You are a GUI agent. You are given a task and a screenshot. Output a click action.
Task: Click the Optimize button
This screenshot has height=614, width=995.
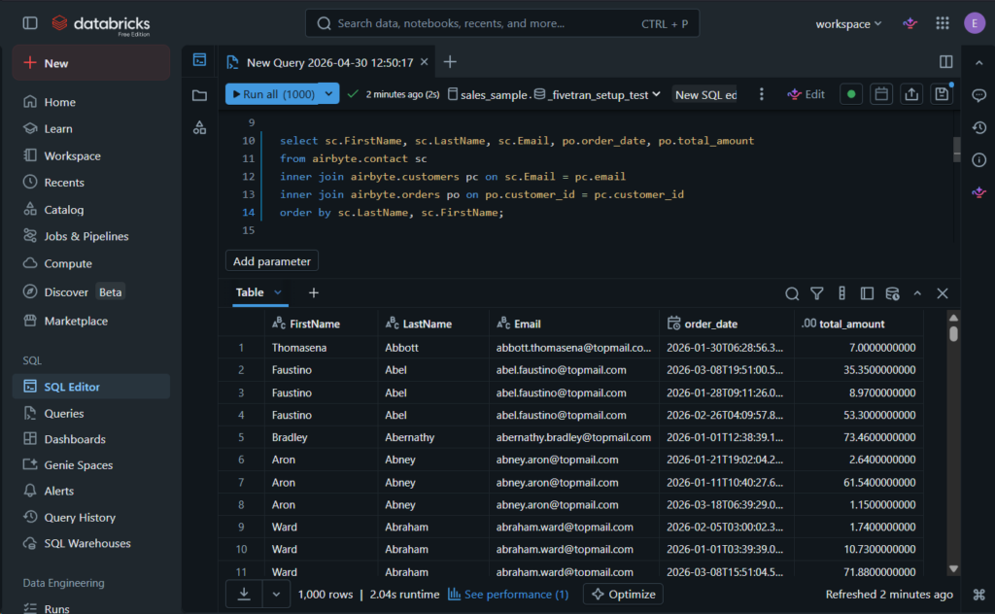click(x=623, y=595)
